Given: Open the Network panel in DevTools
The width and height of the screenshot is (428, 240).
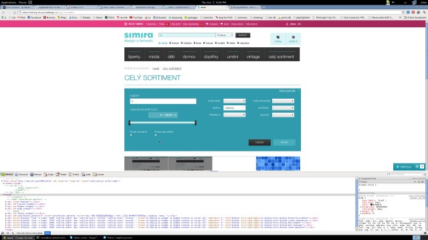Looking at the screenshot, I should (x=36, y=175).
